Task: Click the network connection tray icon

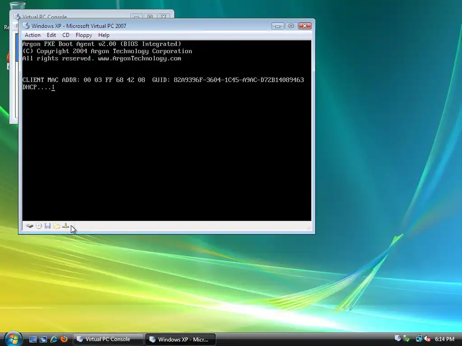Action: coord(419,339)
